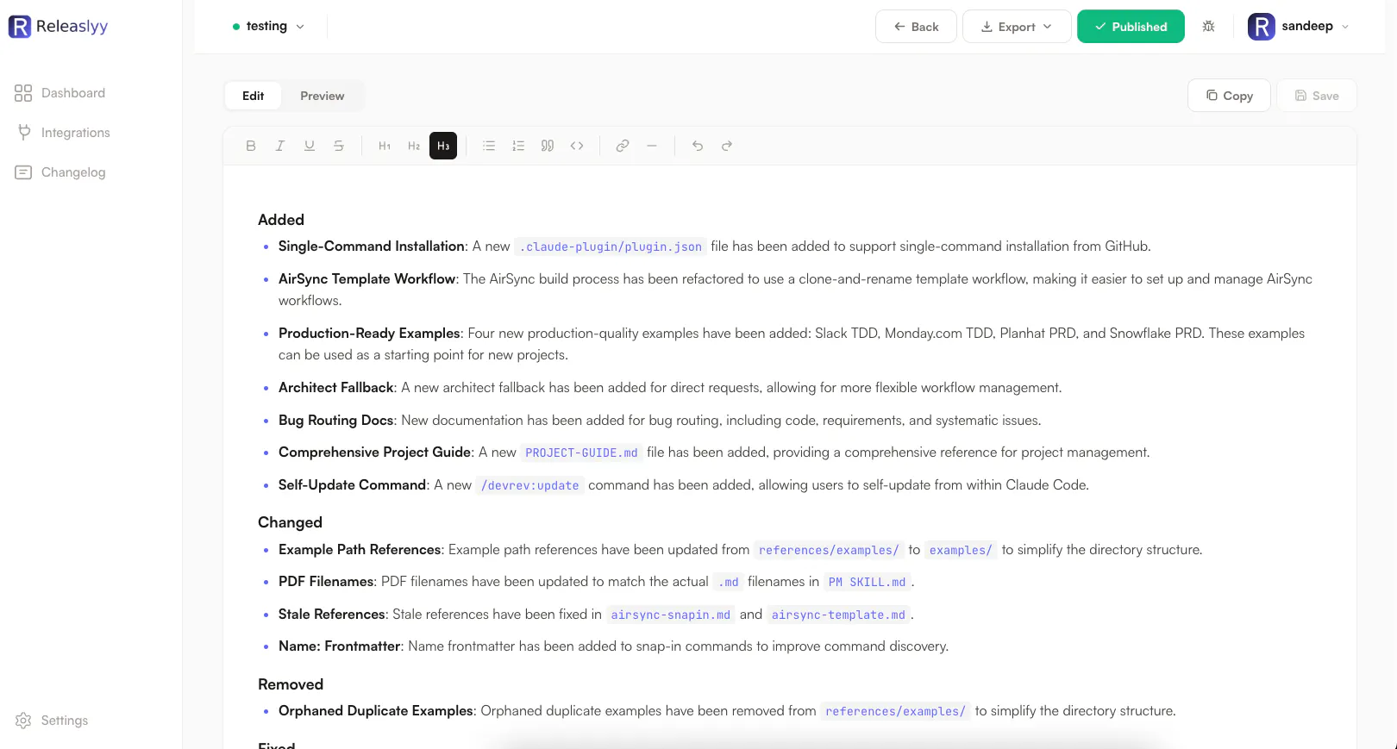The width and height of the screenshot is (1397, 749).
Task: Toggle the Published status button
Action: (1131, 27)
